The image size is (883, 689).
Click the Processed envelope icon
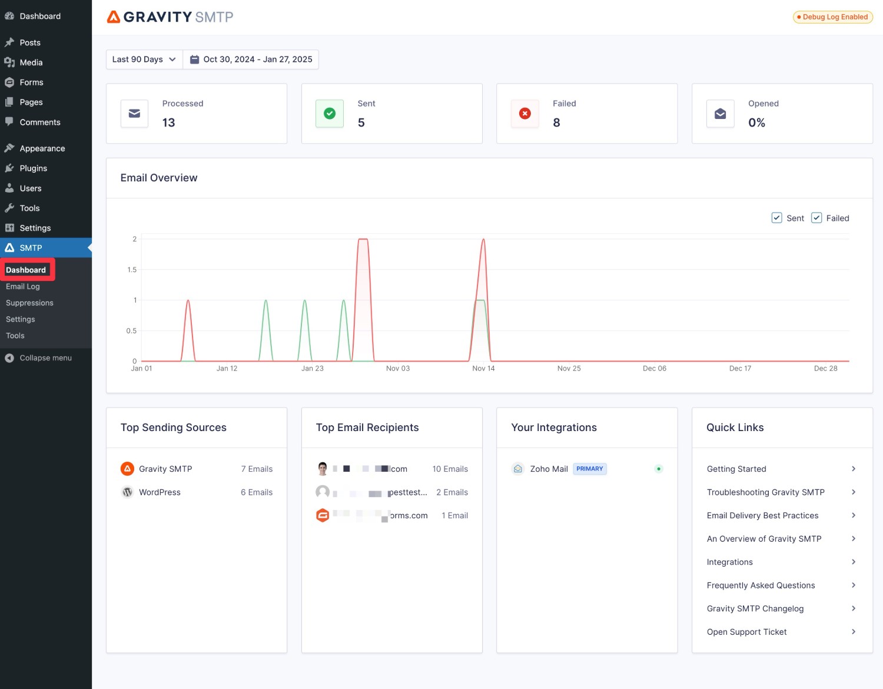click(x=134, y=114)
